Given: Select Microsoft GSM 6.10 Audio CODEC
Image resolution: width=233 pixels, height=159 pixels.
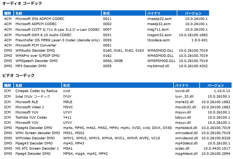Looking at the screenshot, I should pos(43,35).
